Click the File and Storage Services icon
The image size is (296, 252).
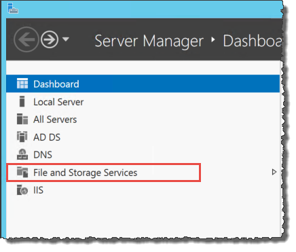pos(22,172)
